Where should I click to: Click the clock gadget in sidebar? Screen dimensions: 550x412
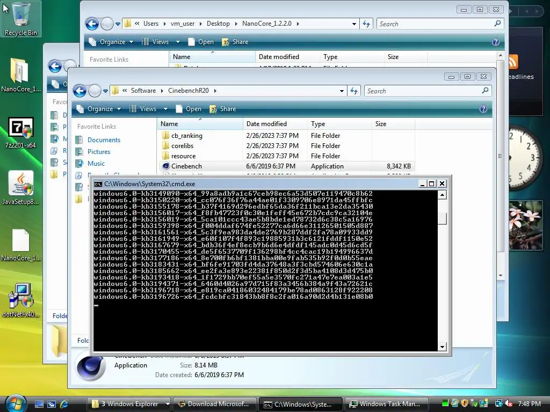pyautogui.click(x=525, y=158)
